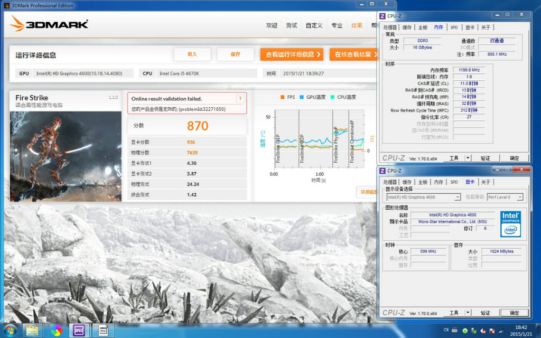Click the colorful pinwheel taskbar icon

pyautogui.click(x=57, y=331)
